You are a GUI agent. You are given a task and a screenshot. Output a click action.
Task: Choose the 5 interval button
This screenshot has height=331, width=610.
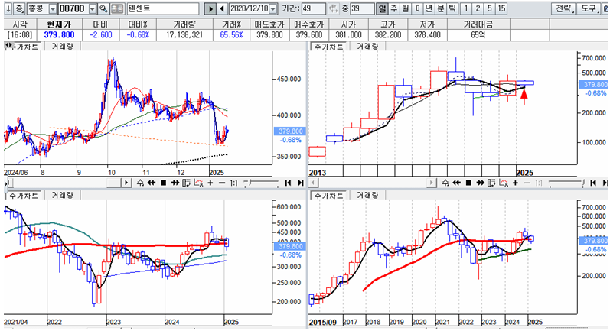tap(489, 8)
